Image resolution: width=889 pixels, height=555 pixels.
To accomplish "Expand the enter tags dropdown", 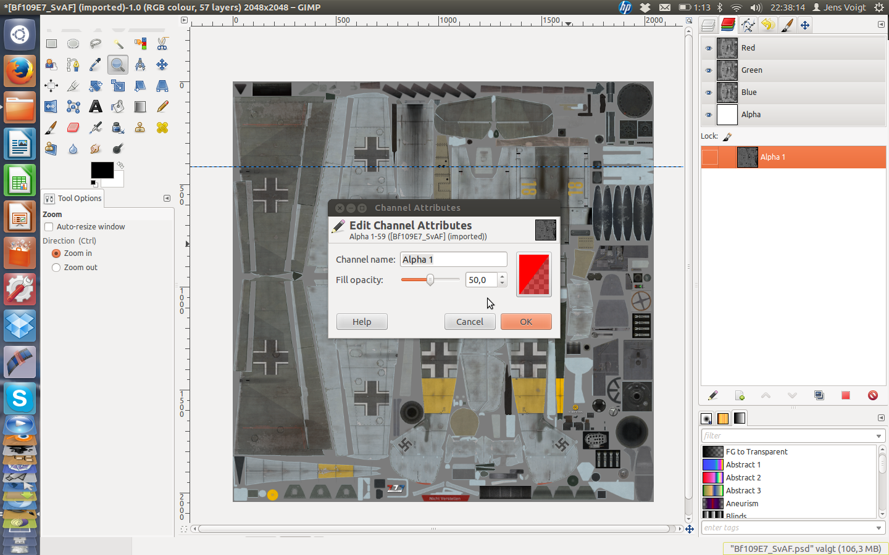I will point(879,528).
